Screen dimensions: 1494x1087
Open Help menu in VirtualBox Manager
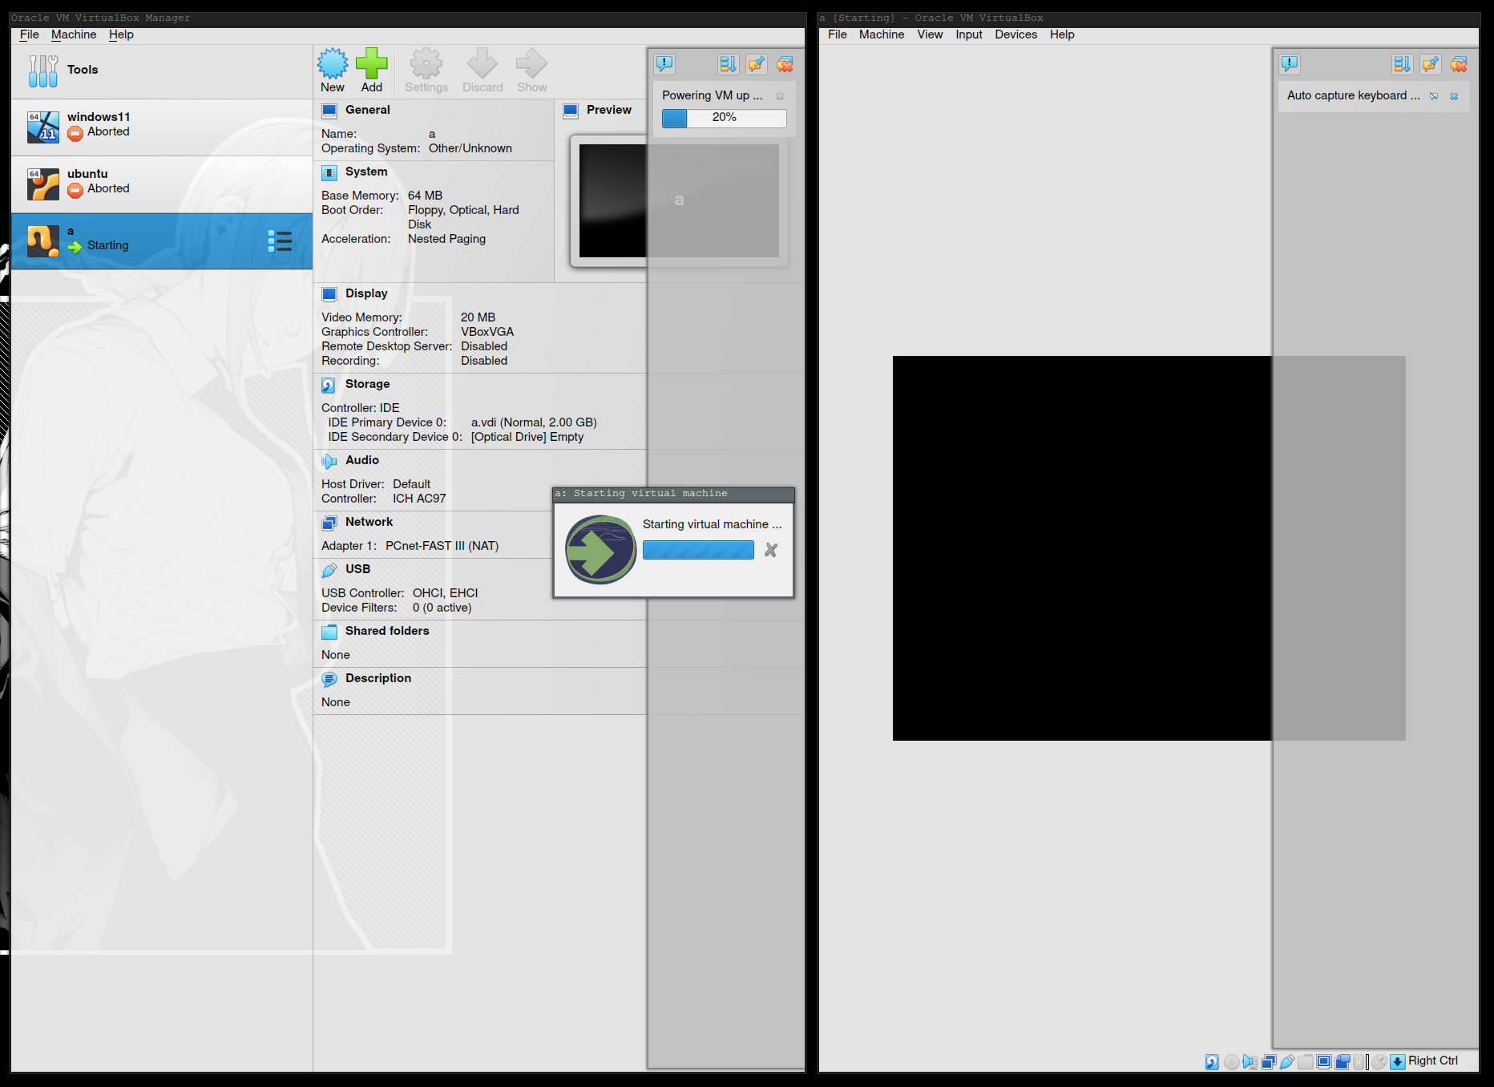click(121, 34)
